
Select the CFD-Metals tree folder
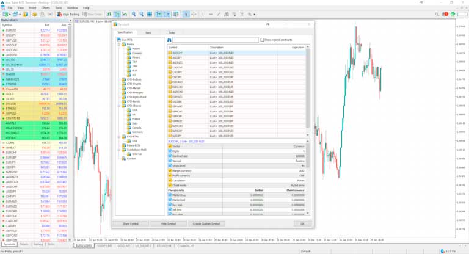[x=134, y=89]
